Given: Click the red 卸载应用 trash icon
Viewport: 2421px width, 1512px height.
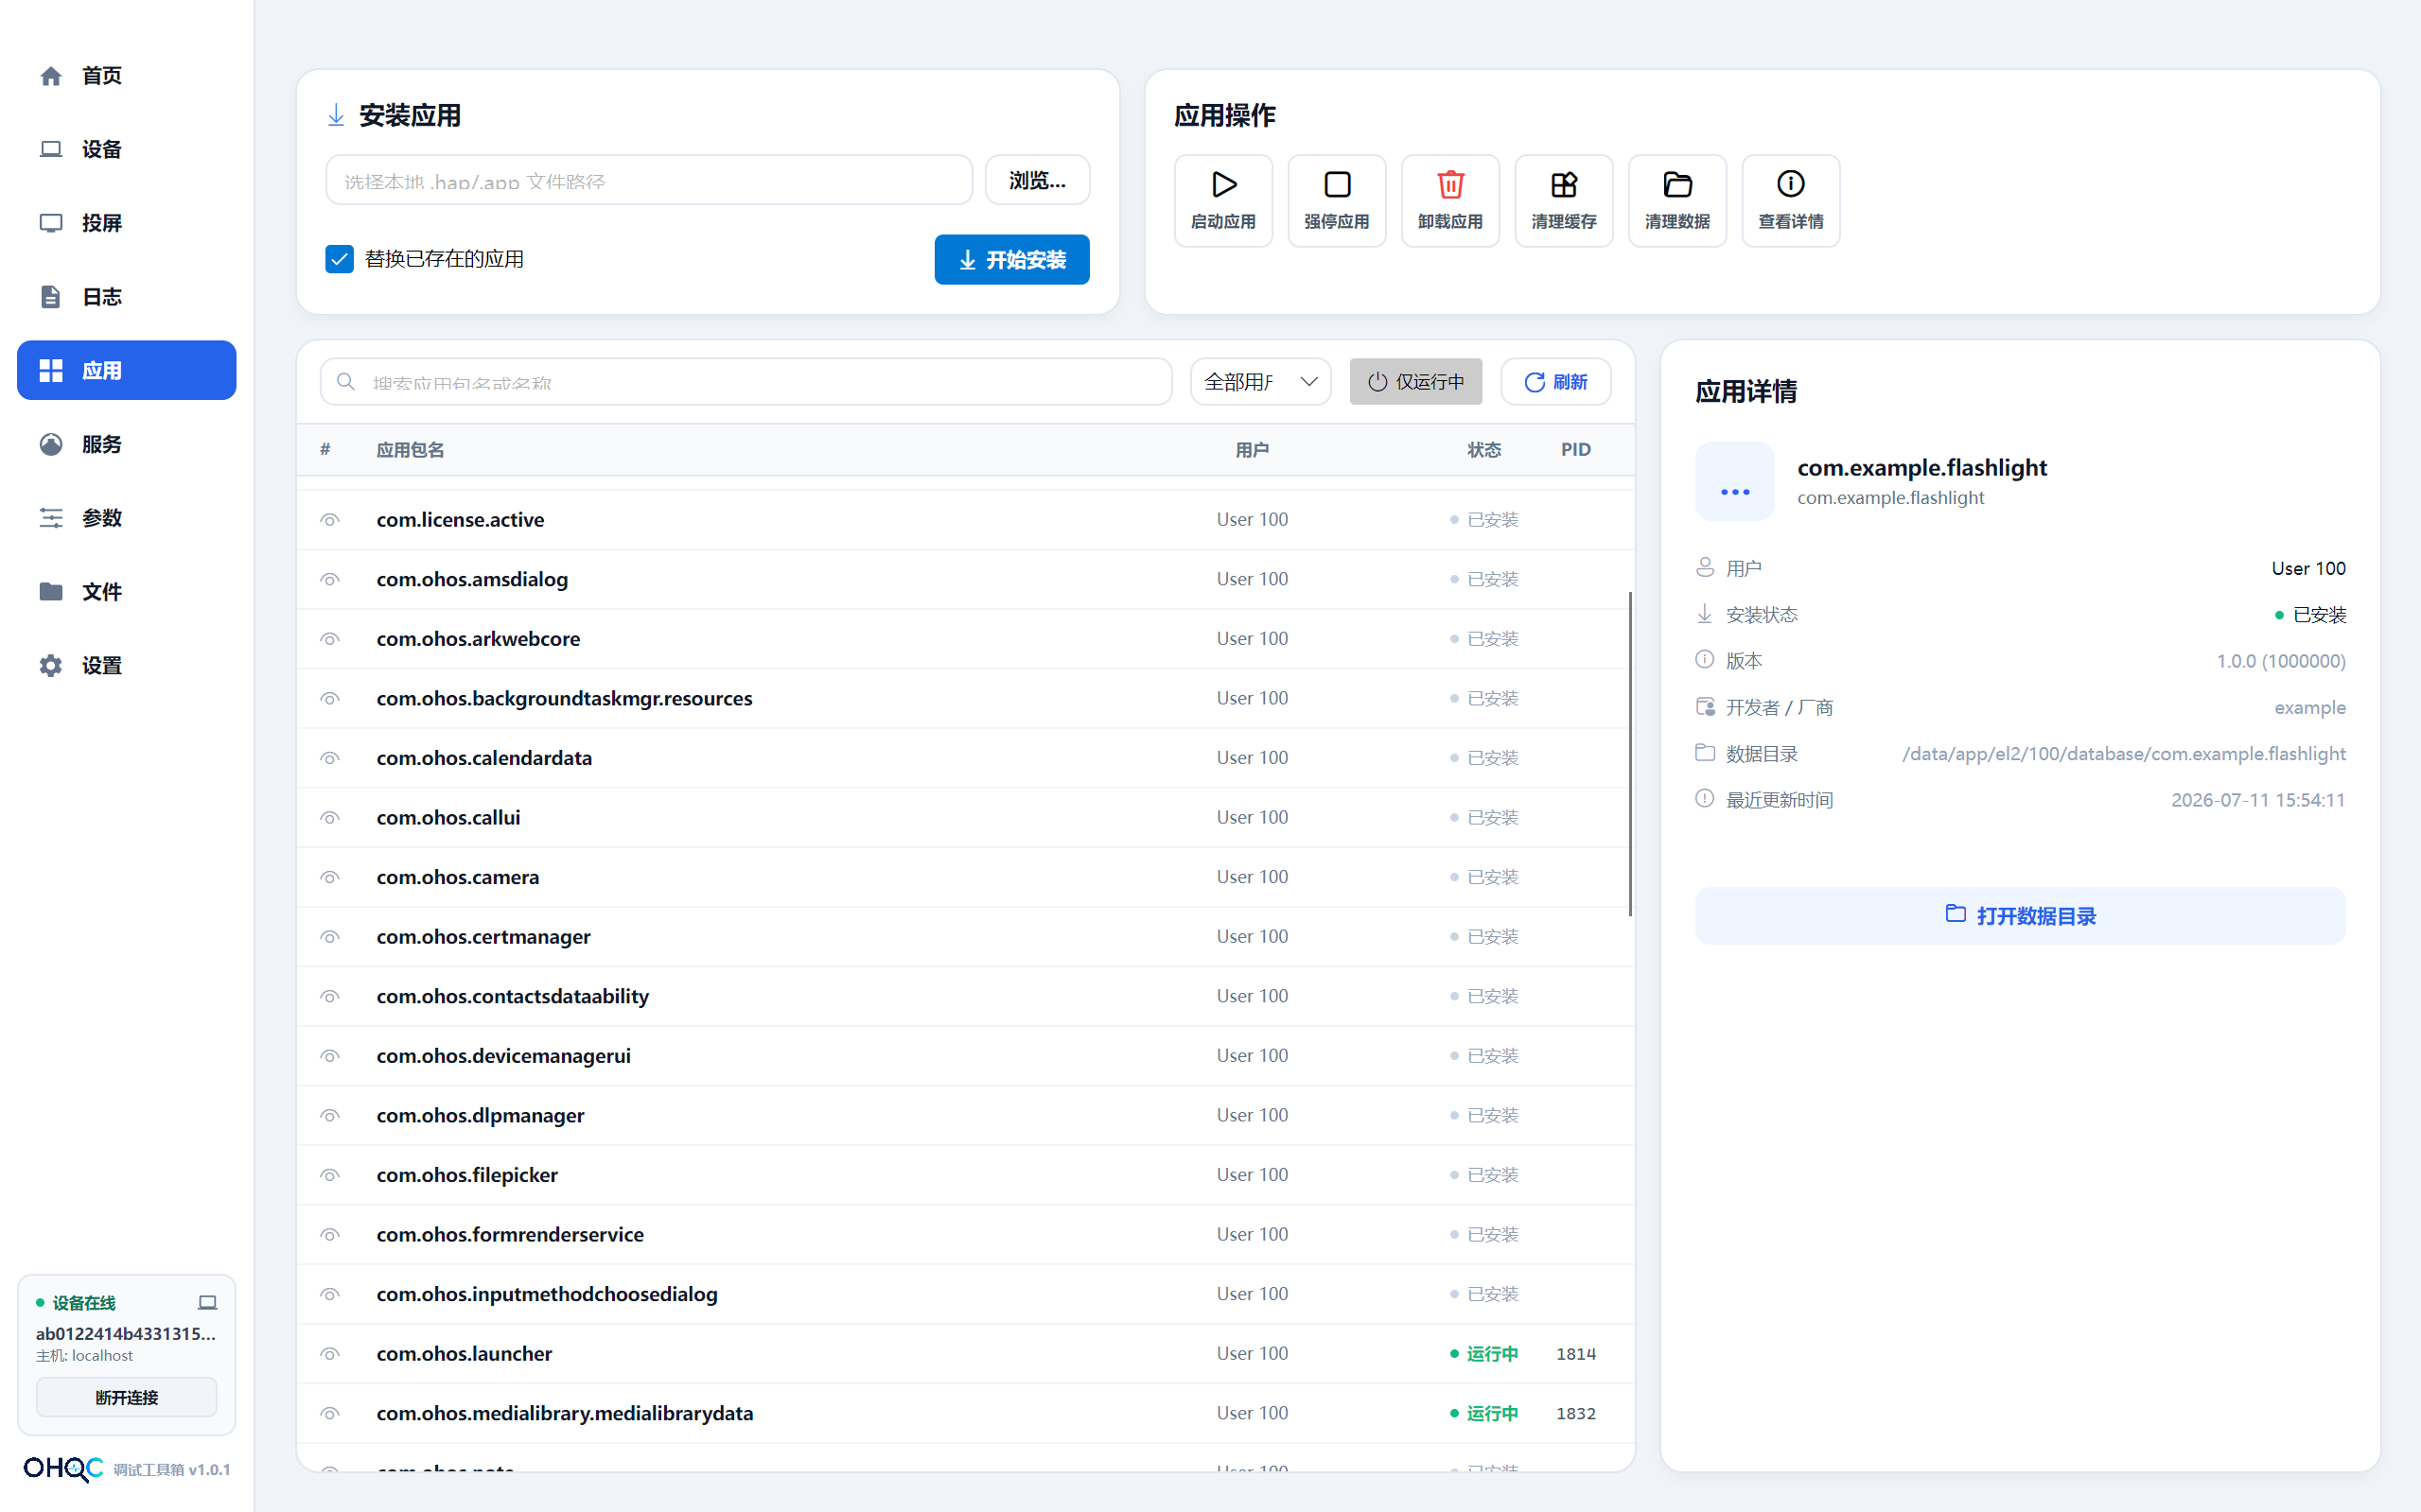Looking at the screenshot, I should [1450, 185].
